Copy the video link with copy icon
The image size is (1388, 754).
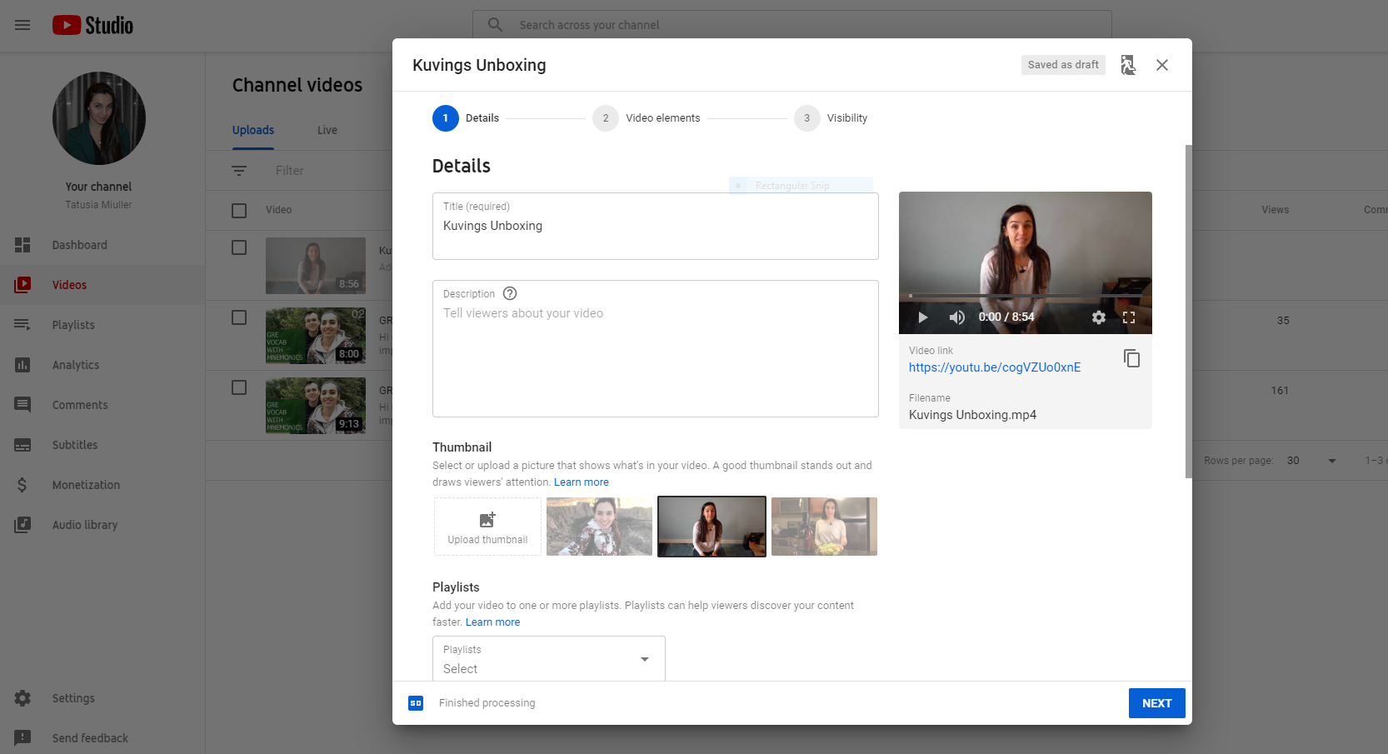click(x=1131, y=358)
